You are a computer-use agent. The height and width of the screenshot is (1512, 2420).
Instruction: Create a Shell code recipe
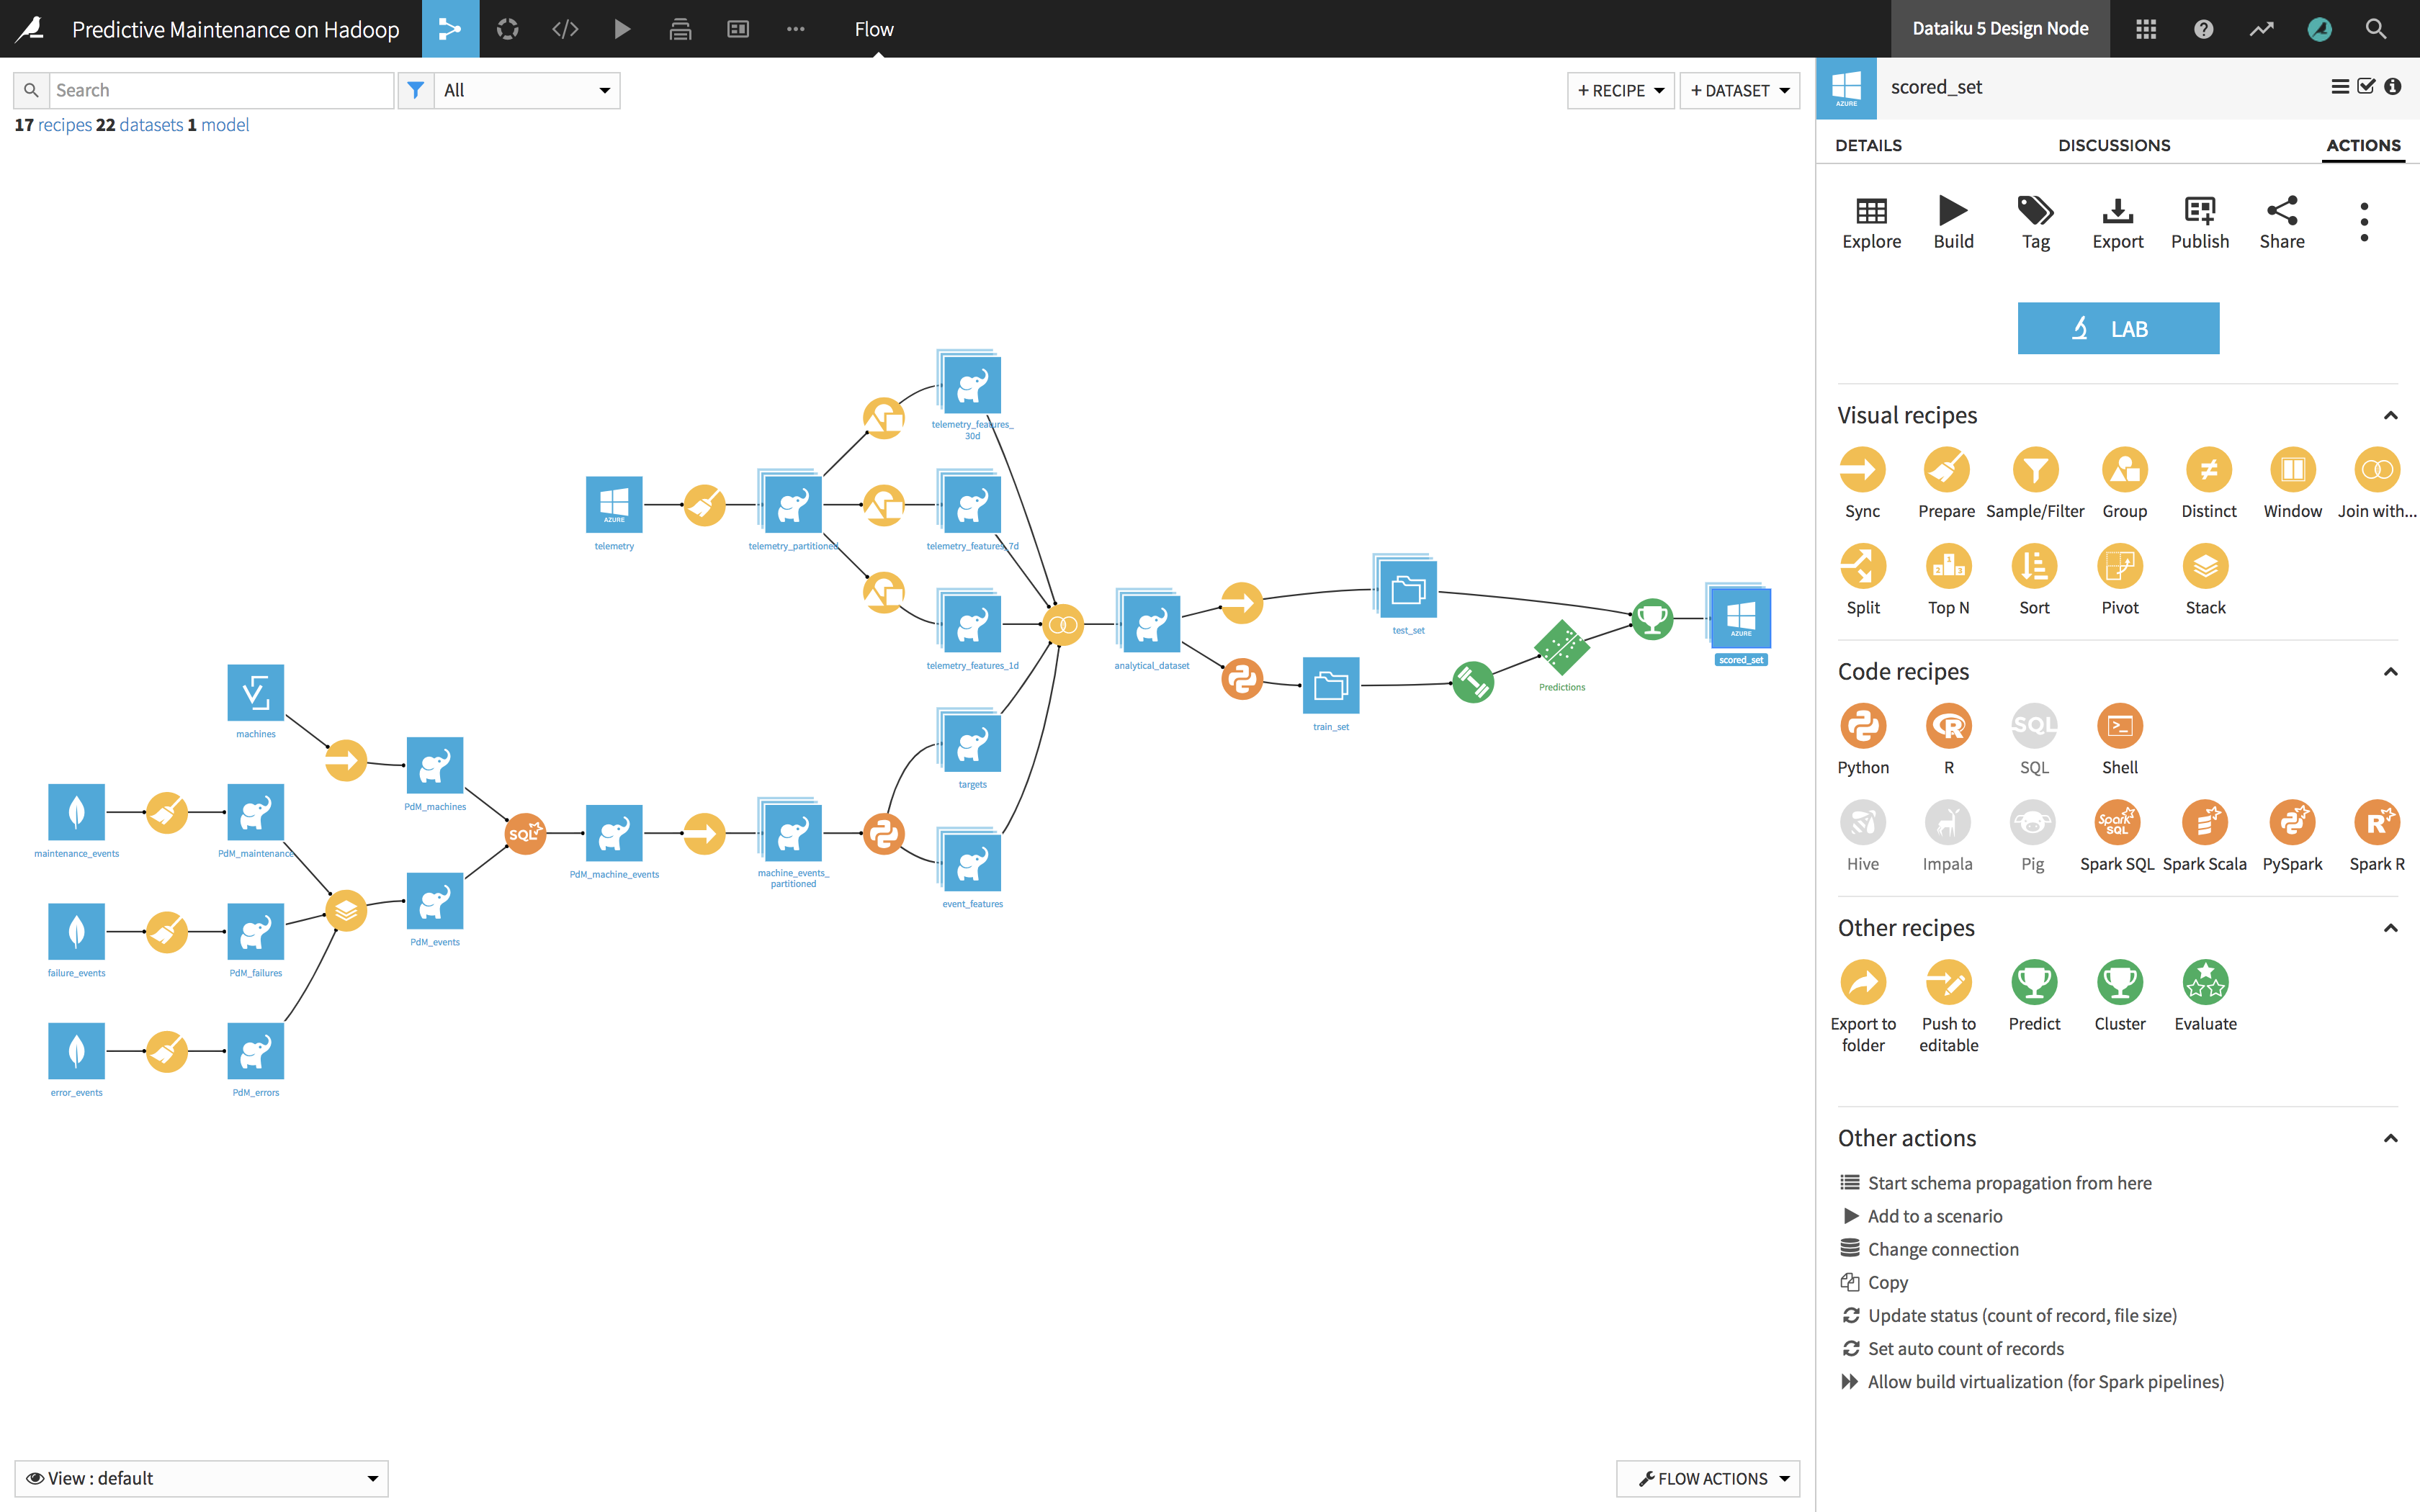pyautogui.click(x=2120, y=726)
